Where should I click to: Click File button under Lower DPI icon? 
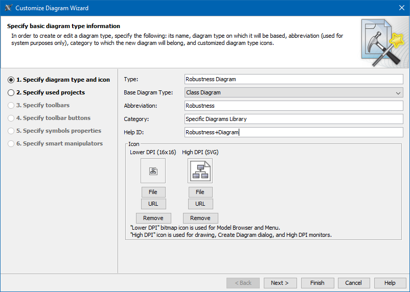click(153, 192)
